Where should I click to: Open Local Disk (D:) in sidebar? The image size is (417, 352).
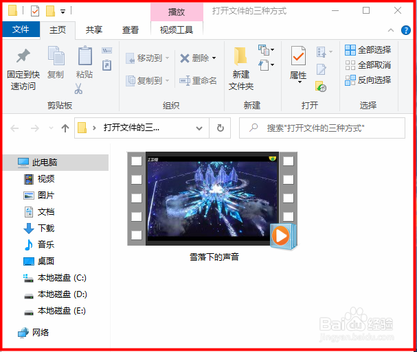click(x=56, y=294)
